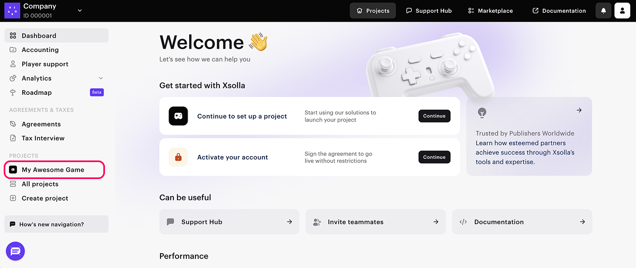Viewport: 636px width, 268px height.
Task: Expand the Company selector dropdown arrow
Action: (80, 11)
